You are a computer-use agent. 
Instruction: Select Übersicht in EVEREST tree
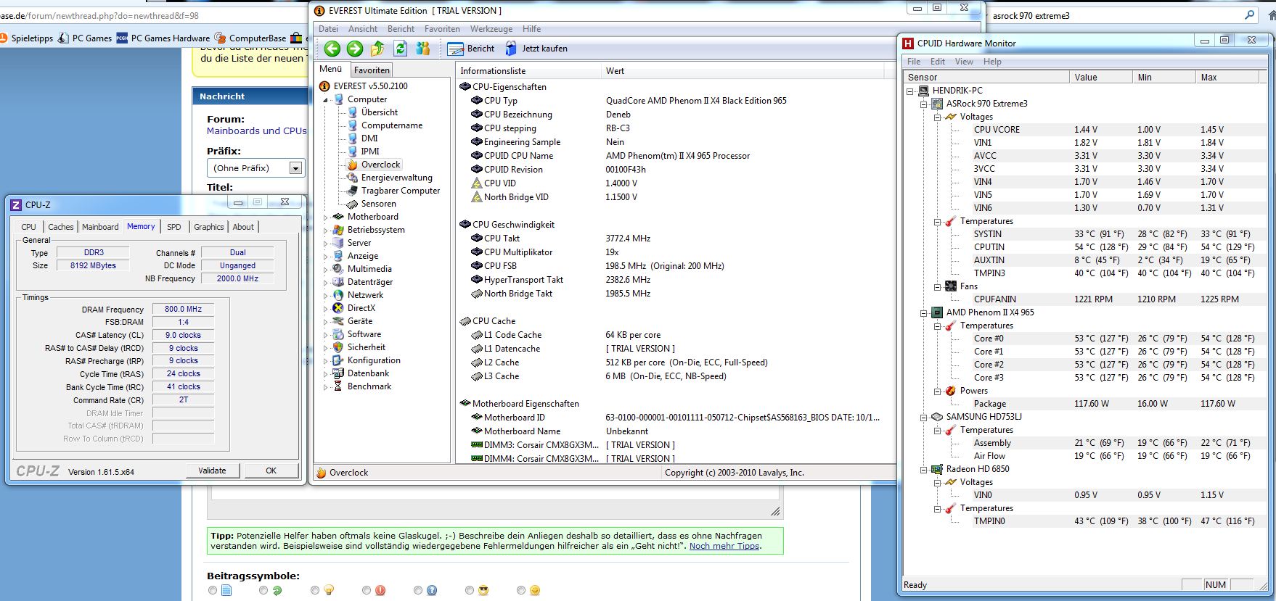pos(380,112)
